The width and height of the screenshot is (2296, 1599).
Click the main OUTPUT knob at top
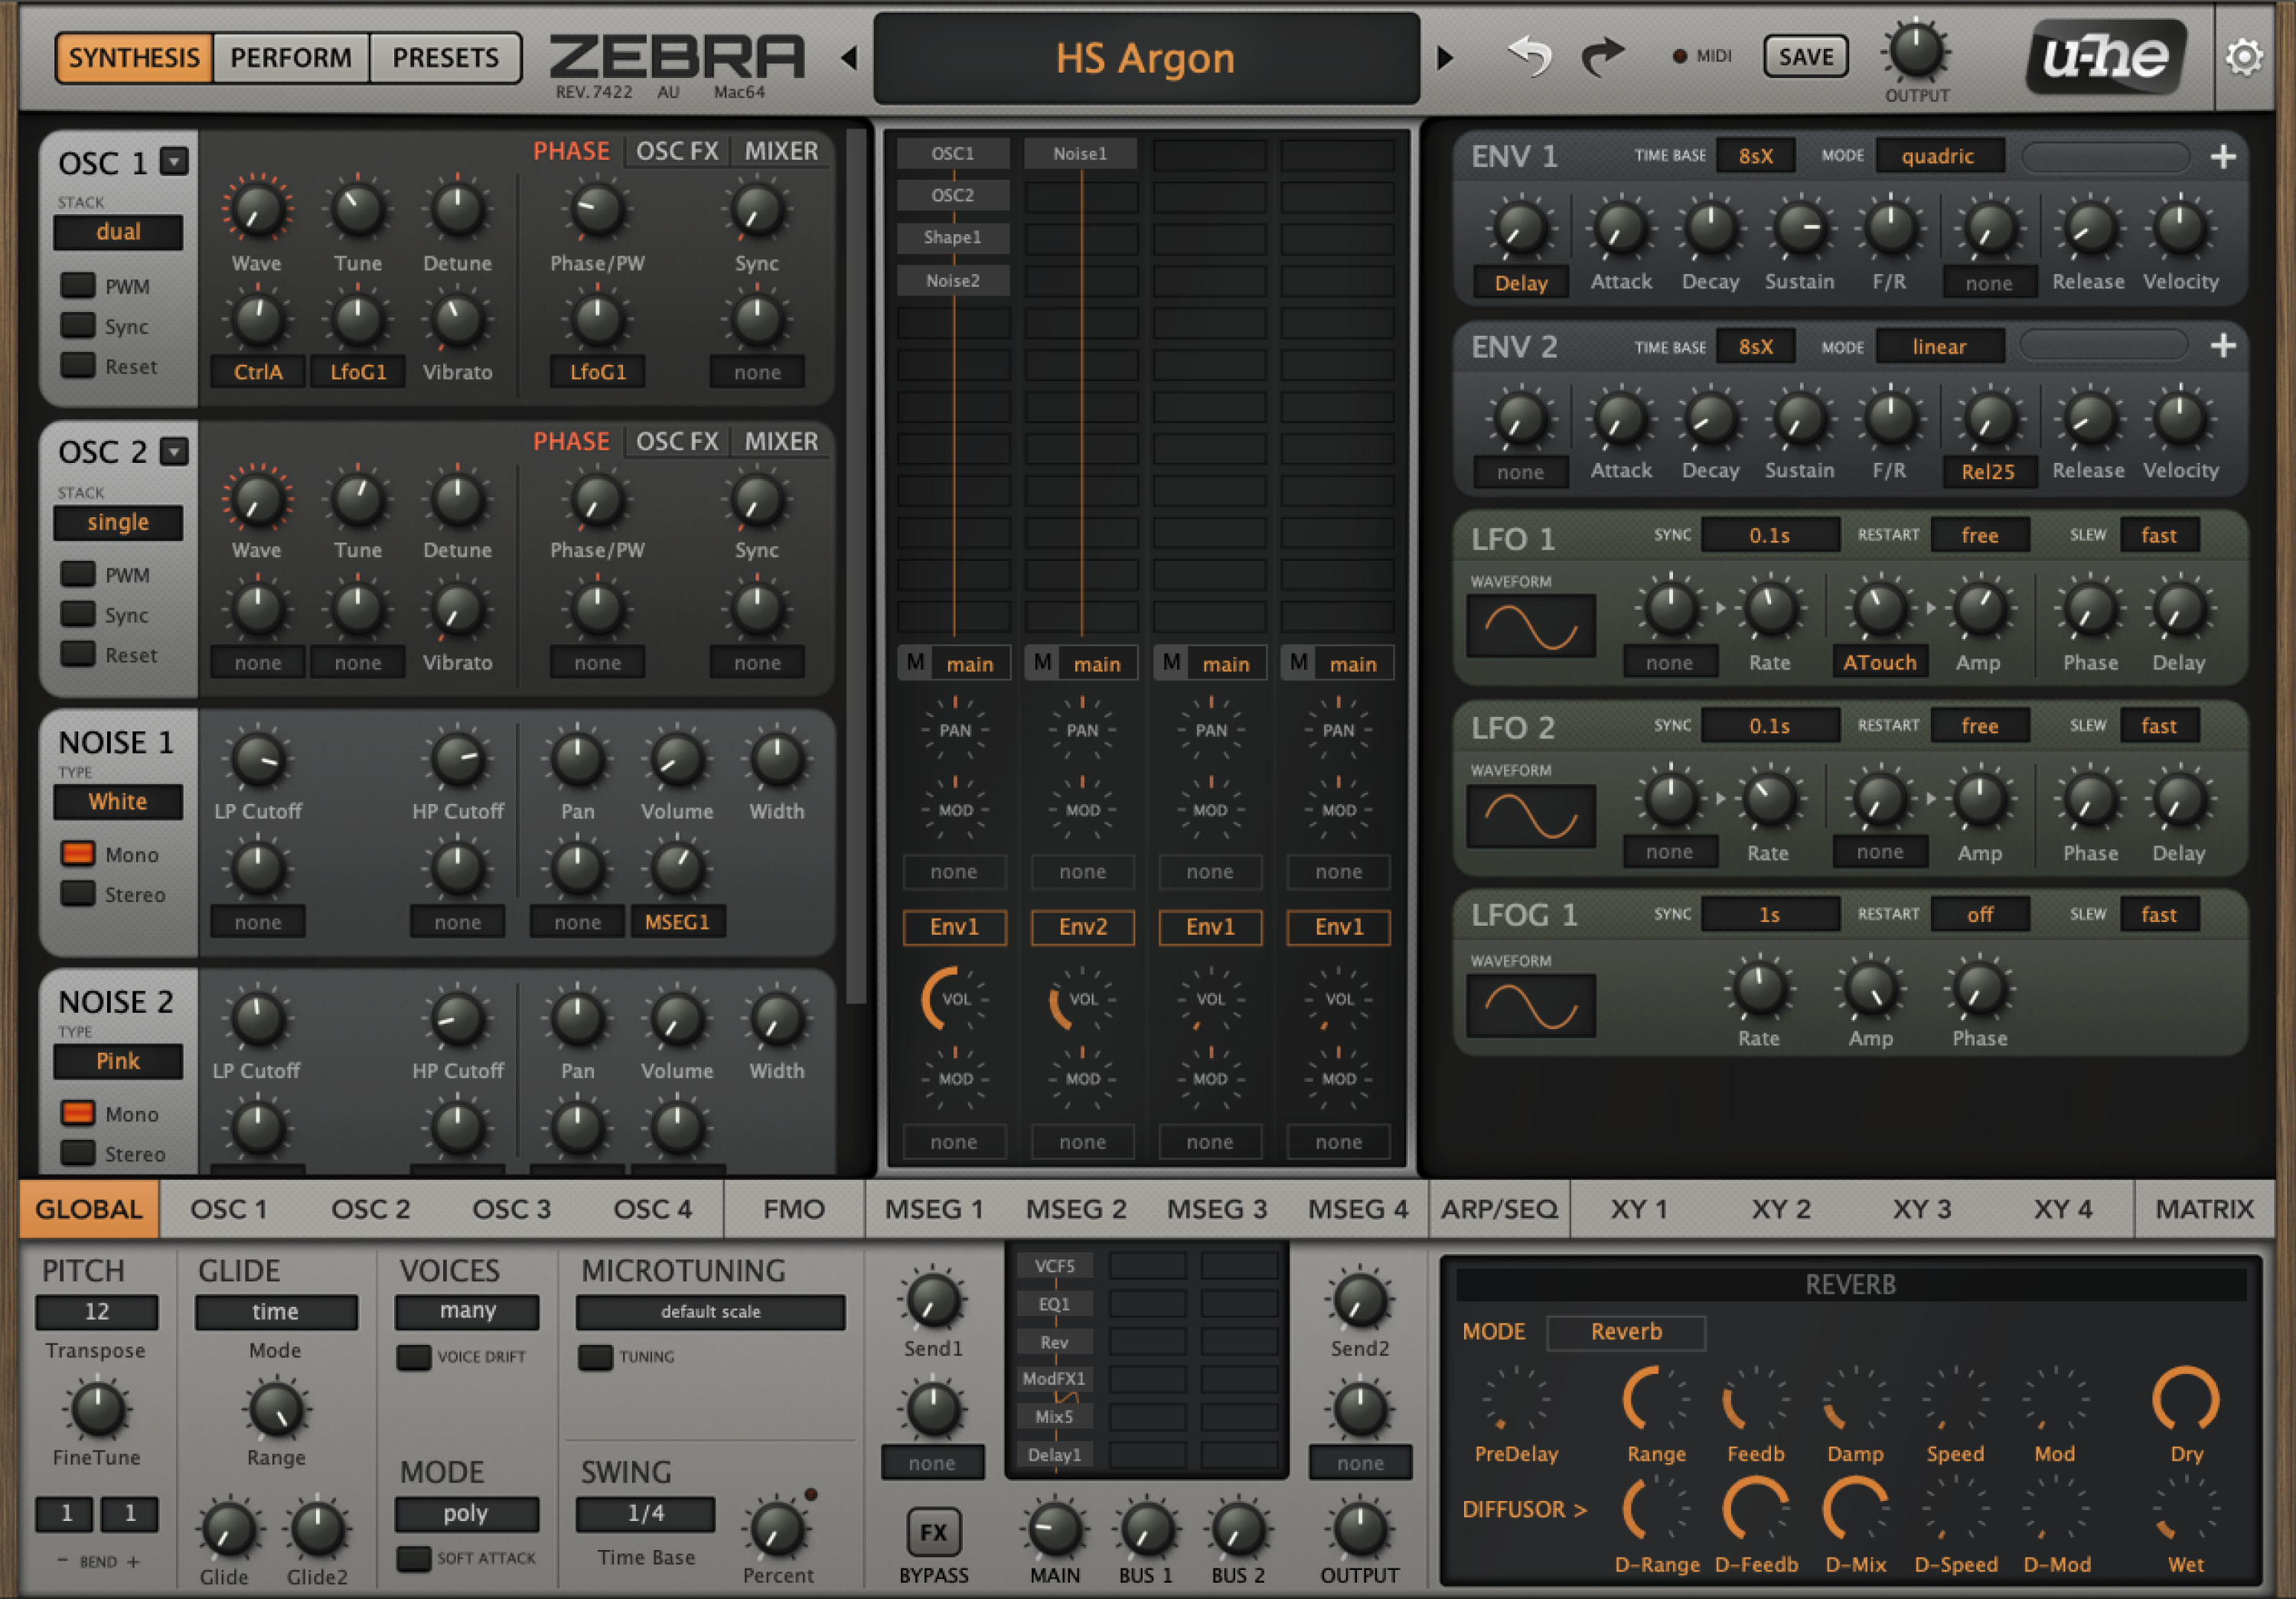[1915, 52]
